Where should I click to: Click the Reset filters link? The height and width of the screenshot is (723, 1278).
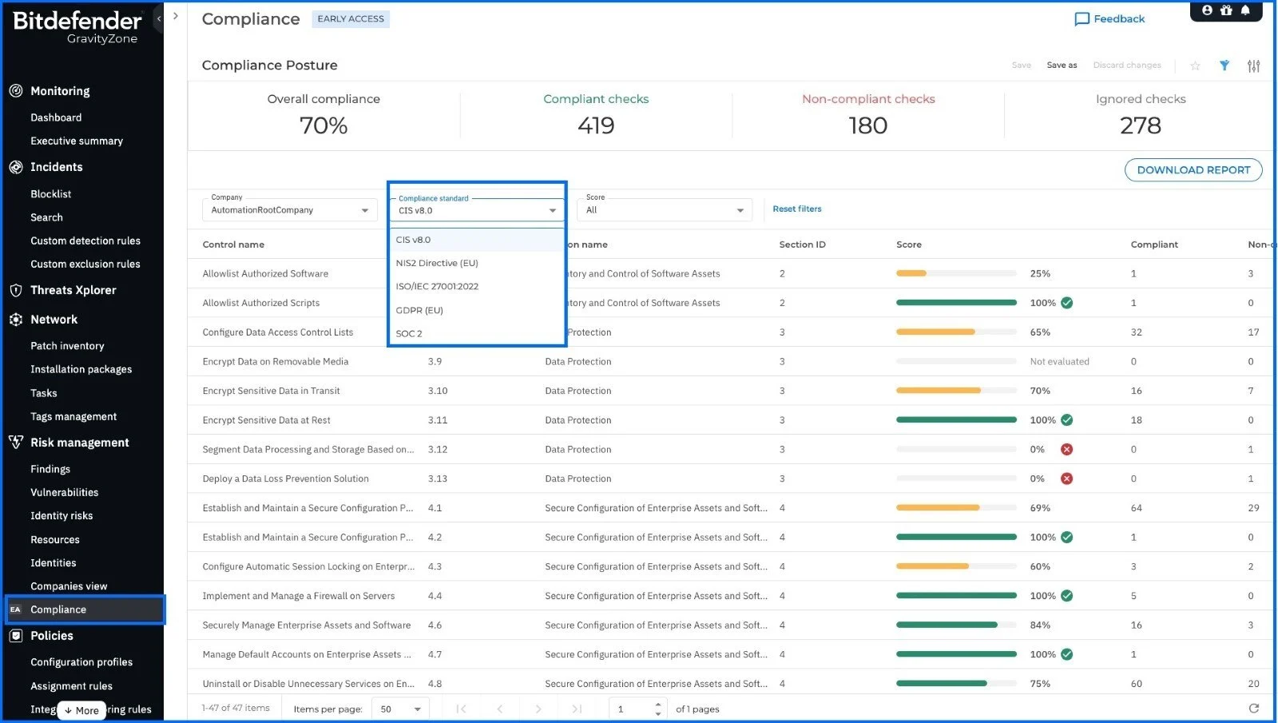point(796,209)
